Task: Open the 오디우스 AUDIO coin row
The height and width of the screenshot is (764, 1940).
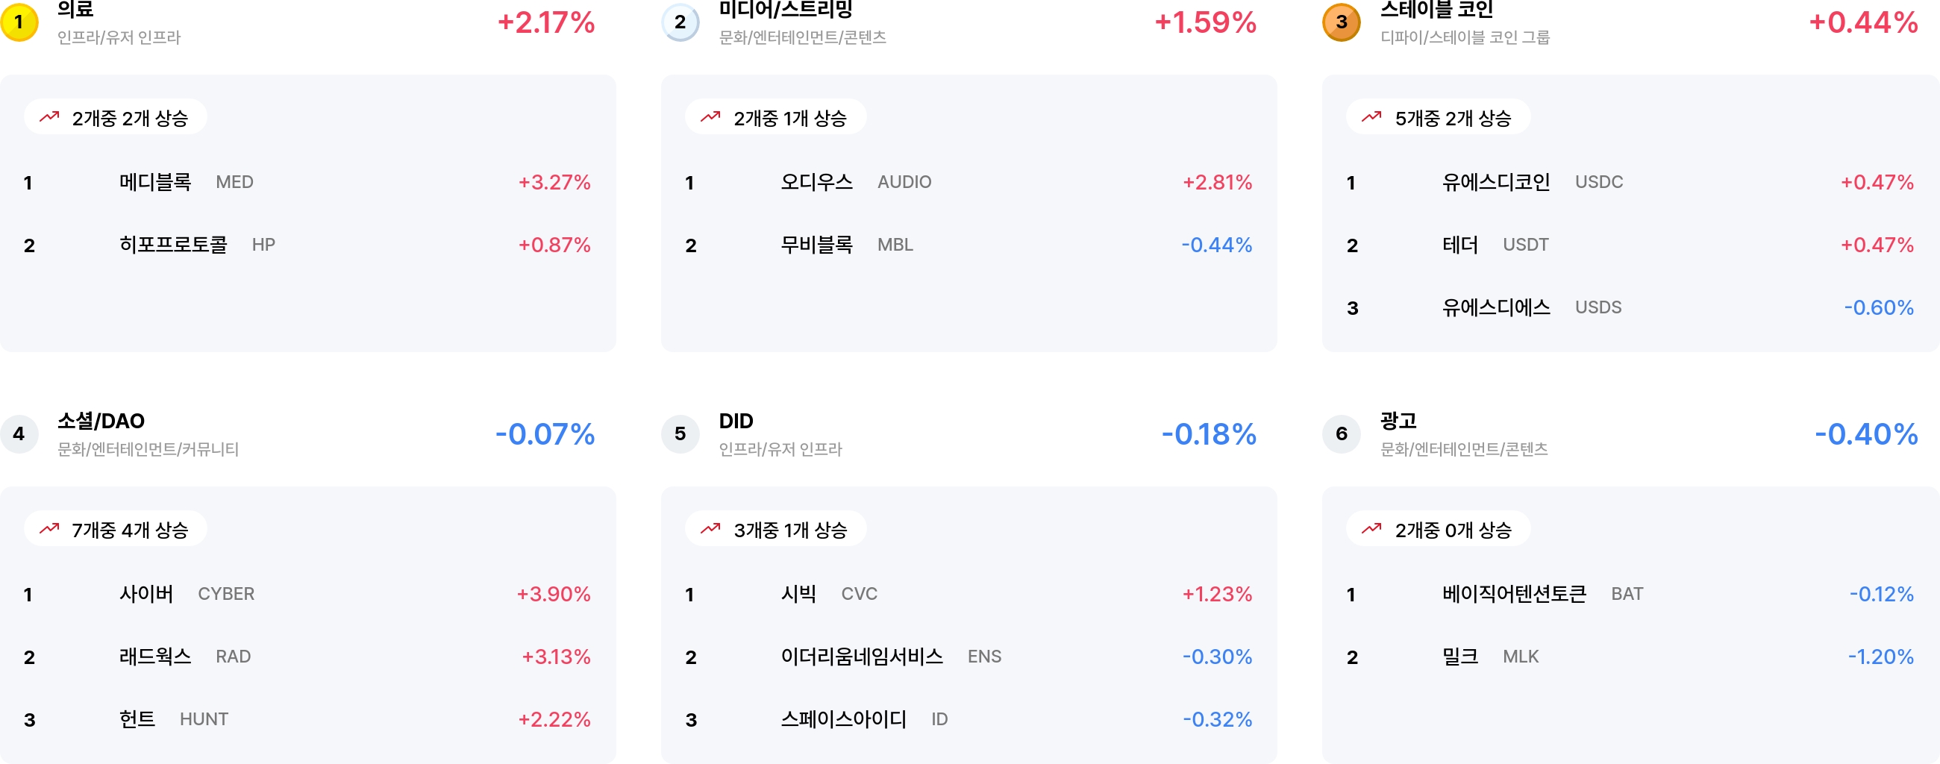Action: coord(969,182)
